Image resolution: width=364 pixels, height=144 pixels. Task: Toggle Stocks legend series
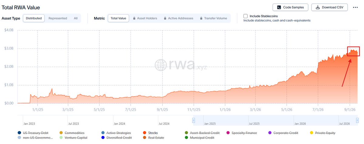tap(151, 133)
